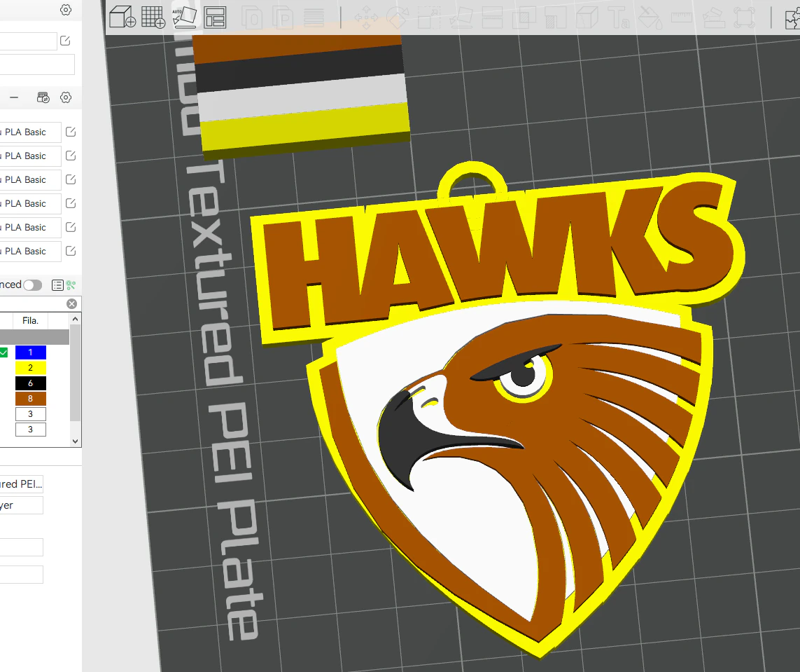The width and height of the screenshot is (800, 672).
Task: Clear the search box with X
Action: [x=72, y=304]
